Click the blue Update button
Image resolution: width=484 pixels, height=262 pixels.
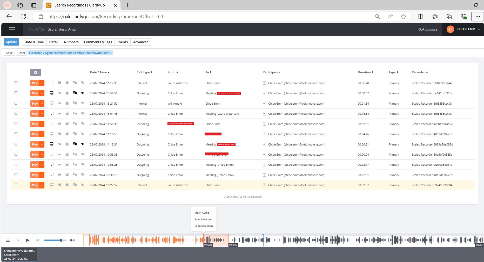(11, 42)
